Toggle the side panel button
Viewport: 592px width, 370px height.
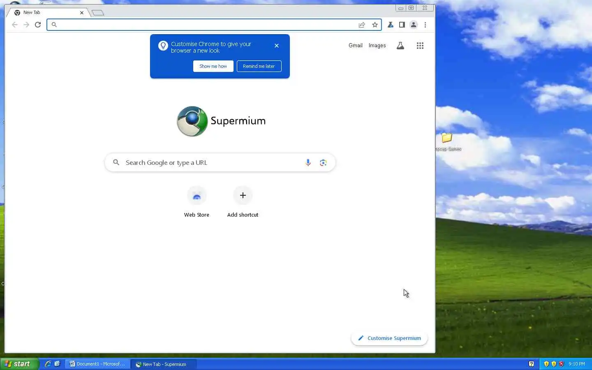402,25
